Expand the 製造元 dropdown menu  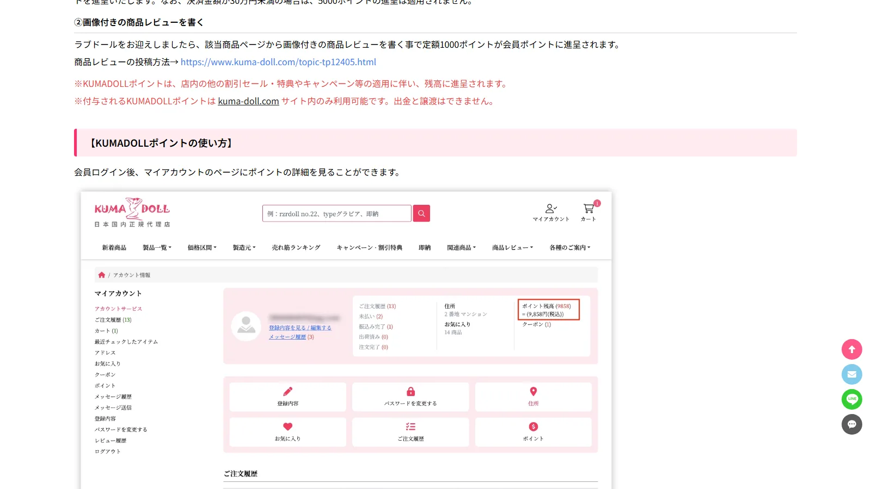244,248
